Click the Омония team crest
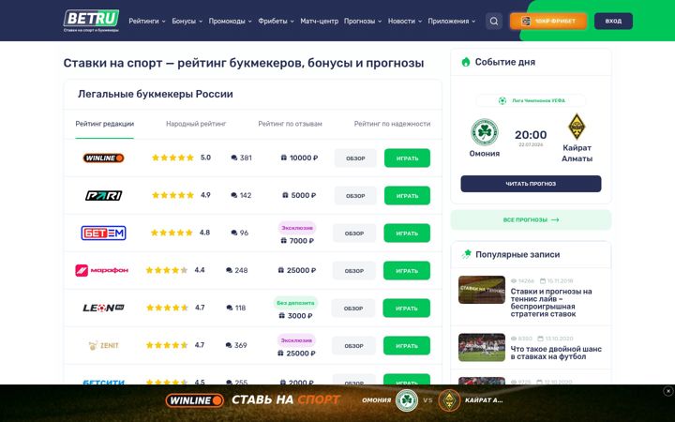Image resolution: width=675 pixels, height=422 pixels. pos(485,132)
